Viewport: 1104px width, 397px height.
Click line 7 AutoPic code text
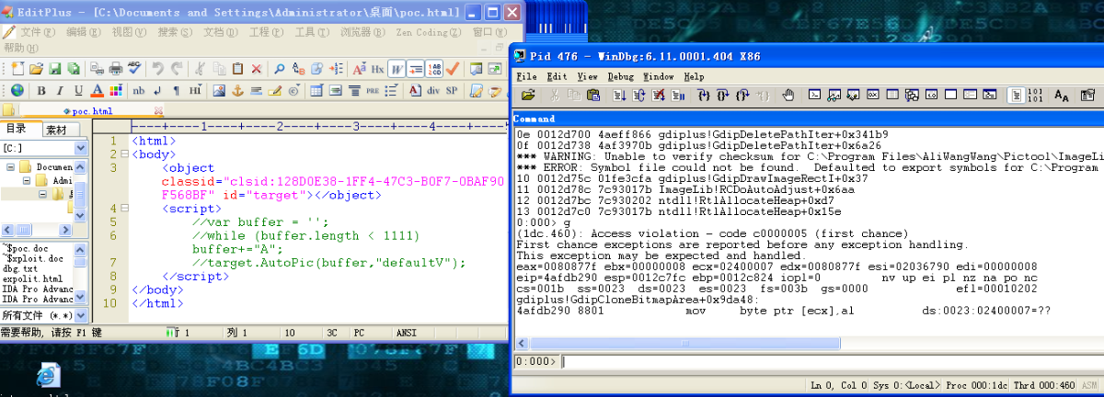tap(329, 262)
